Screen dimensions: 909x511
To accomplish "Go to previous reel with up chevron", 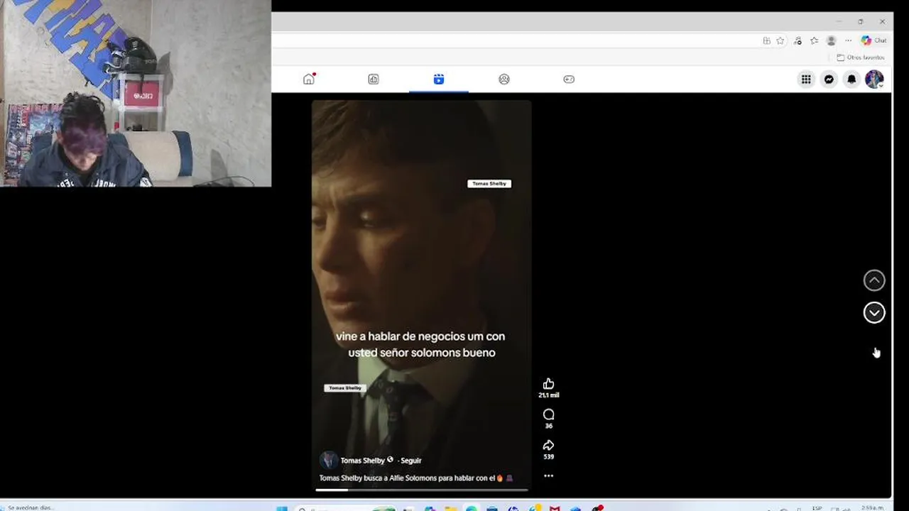I will coord(874,280).
